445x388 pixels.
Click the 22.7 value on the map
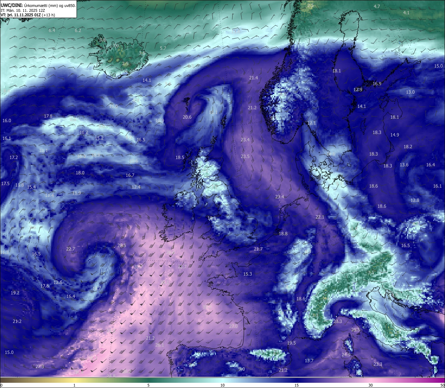coord(70,249)
